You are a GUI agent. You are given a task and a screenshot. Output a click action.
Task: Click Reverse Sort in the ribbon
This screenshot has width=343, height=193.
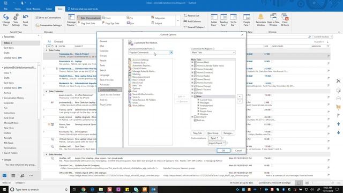click(192, 16)
